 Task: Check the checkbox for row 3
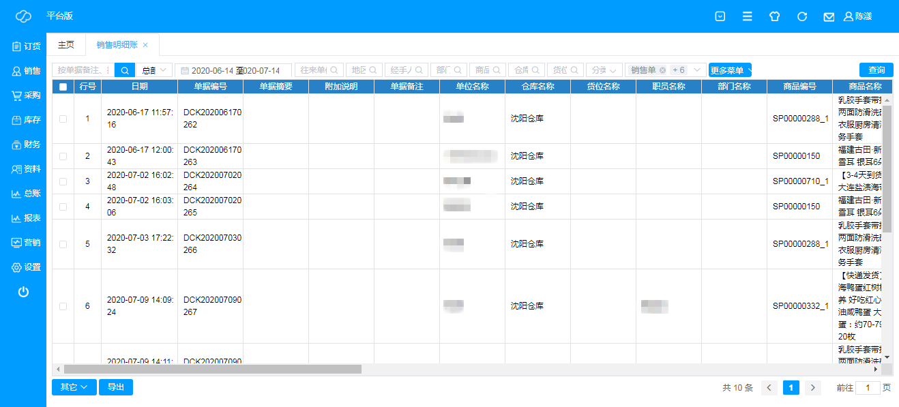(63, 181)
